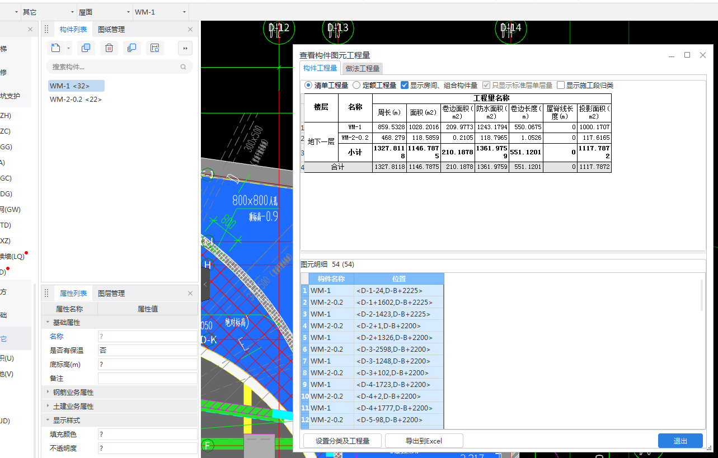The image size is (718, 458).
Task: Open the 做法工程量 tab
Action: pos(363,69)
